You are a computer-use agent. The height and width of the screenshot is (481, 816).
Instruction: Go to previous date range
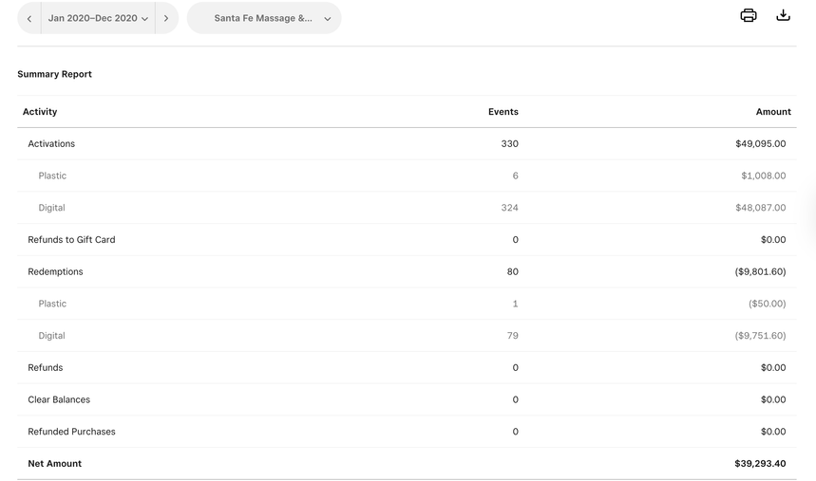[29, 18]
